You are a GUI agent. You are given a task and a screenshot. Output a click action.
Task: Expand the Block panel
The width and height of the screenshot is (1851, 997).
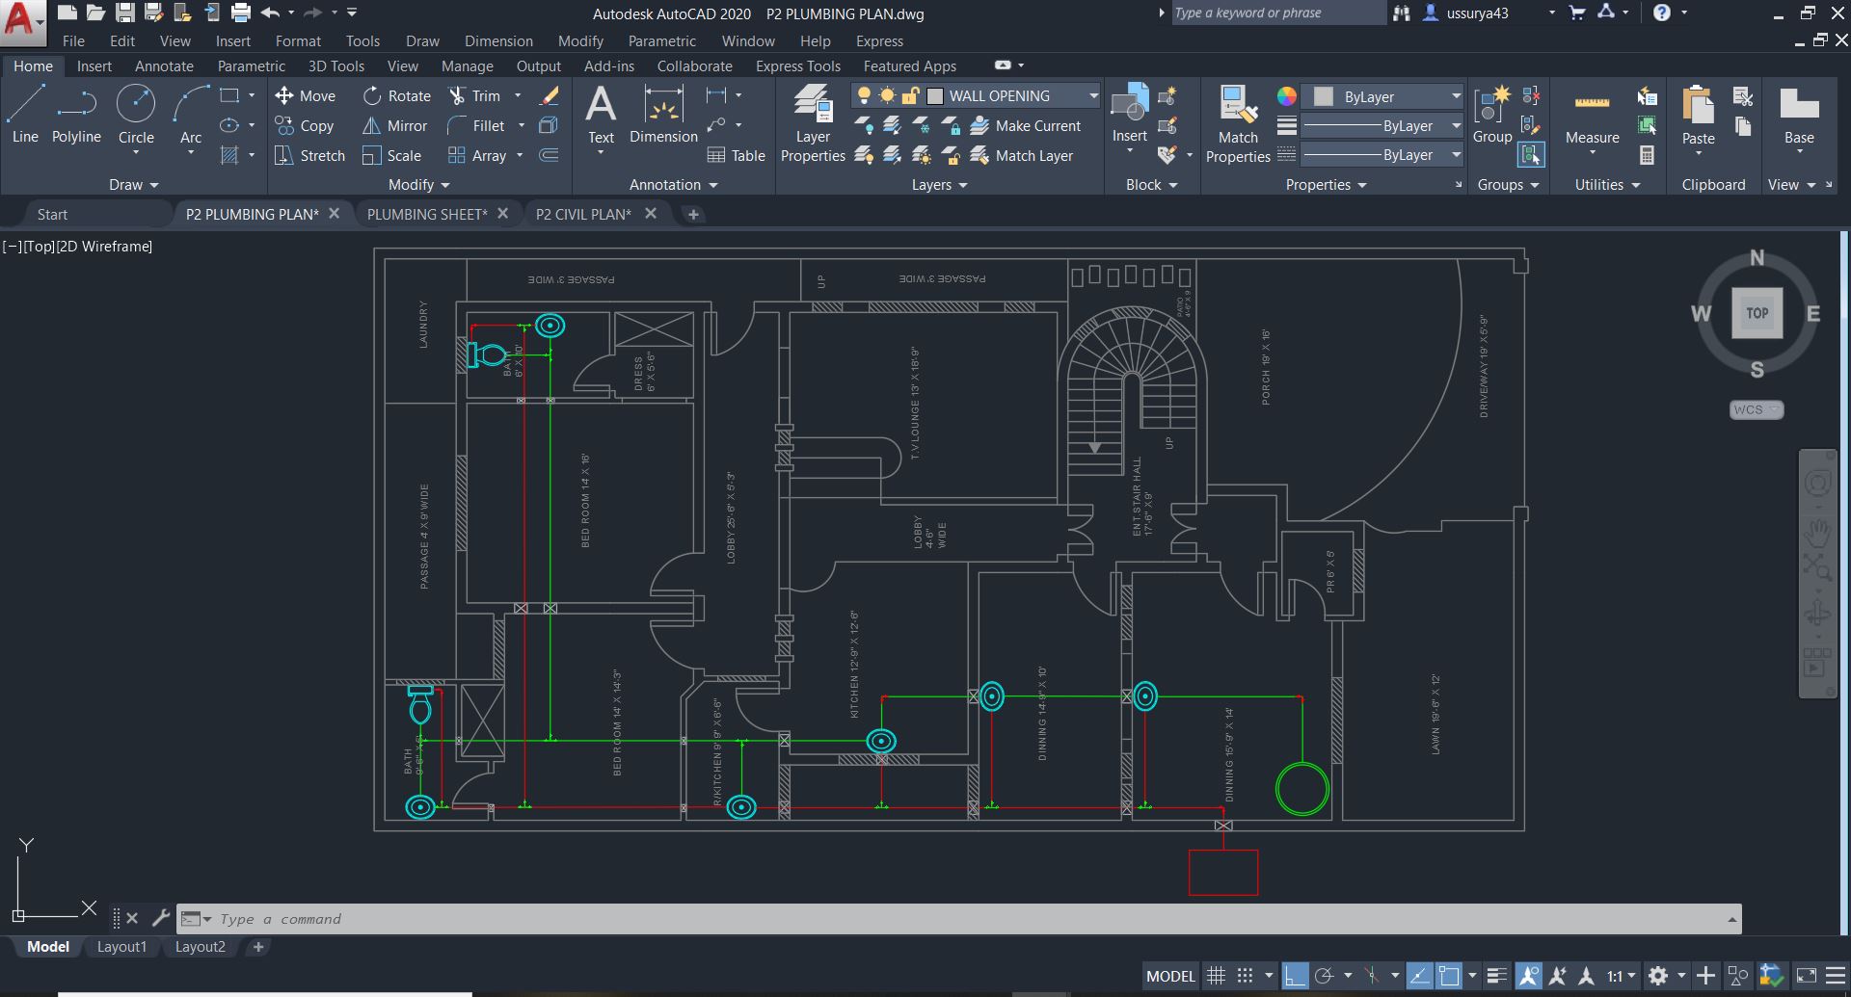tap(1152, 184)
